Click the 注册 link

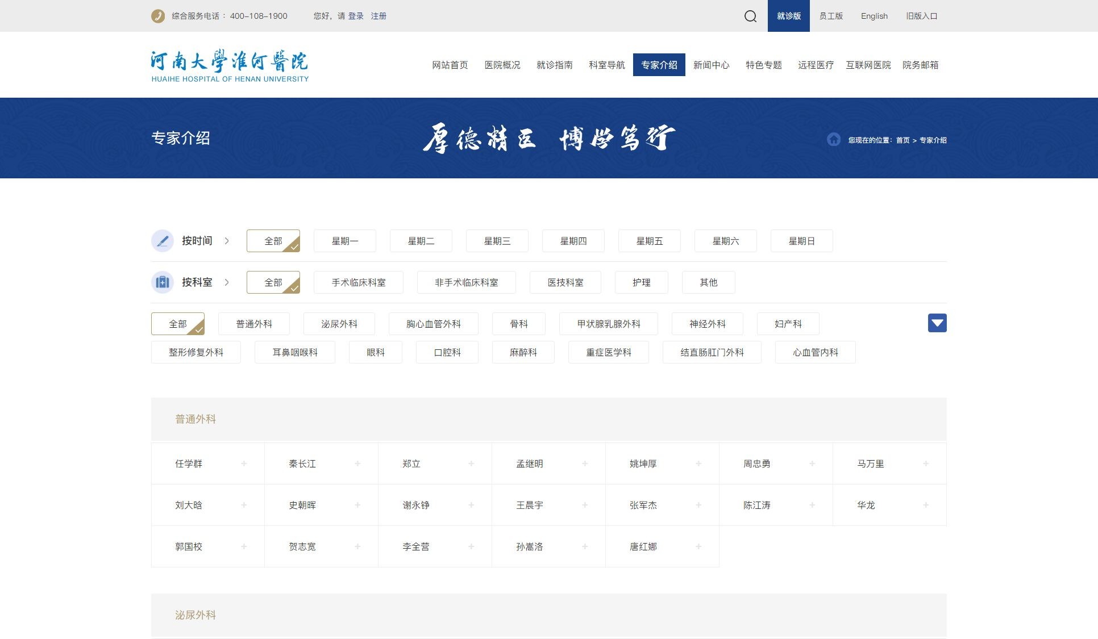(379, 16)
